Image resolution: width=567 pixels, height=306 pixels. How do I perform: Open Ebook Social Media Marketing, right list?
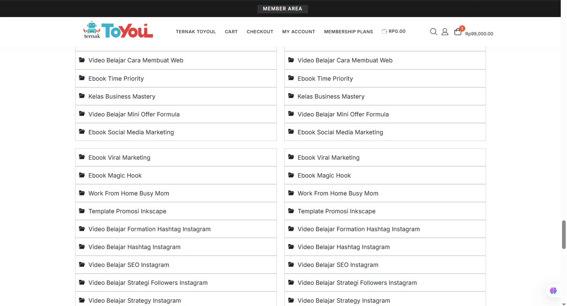coord(340,132)
